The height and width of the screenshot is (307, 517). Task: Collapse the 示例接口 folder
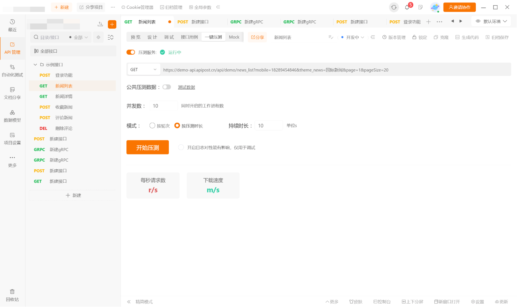pyautogui.click(x=35, y=65)
